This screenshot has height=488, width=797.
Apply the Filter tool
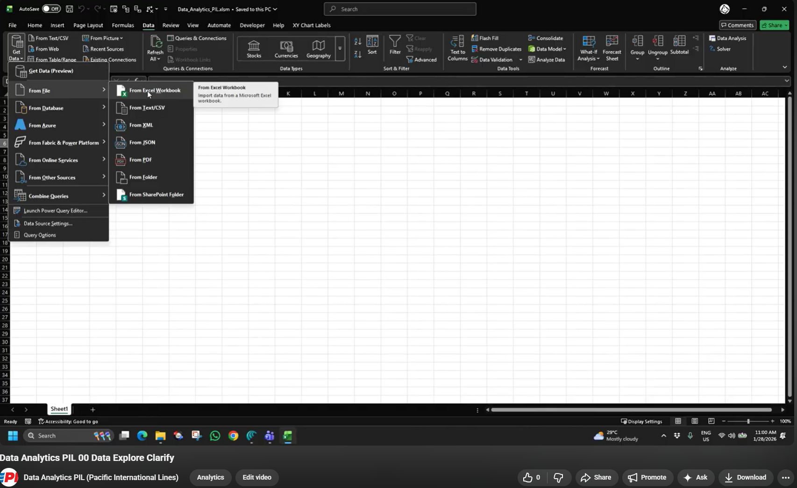tap(395, 47)
